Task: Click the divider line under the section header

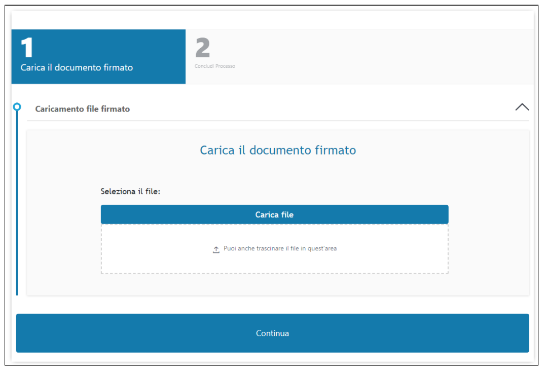Action: point(278,121)
